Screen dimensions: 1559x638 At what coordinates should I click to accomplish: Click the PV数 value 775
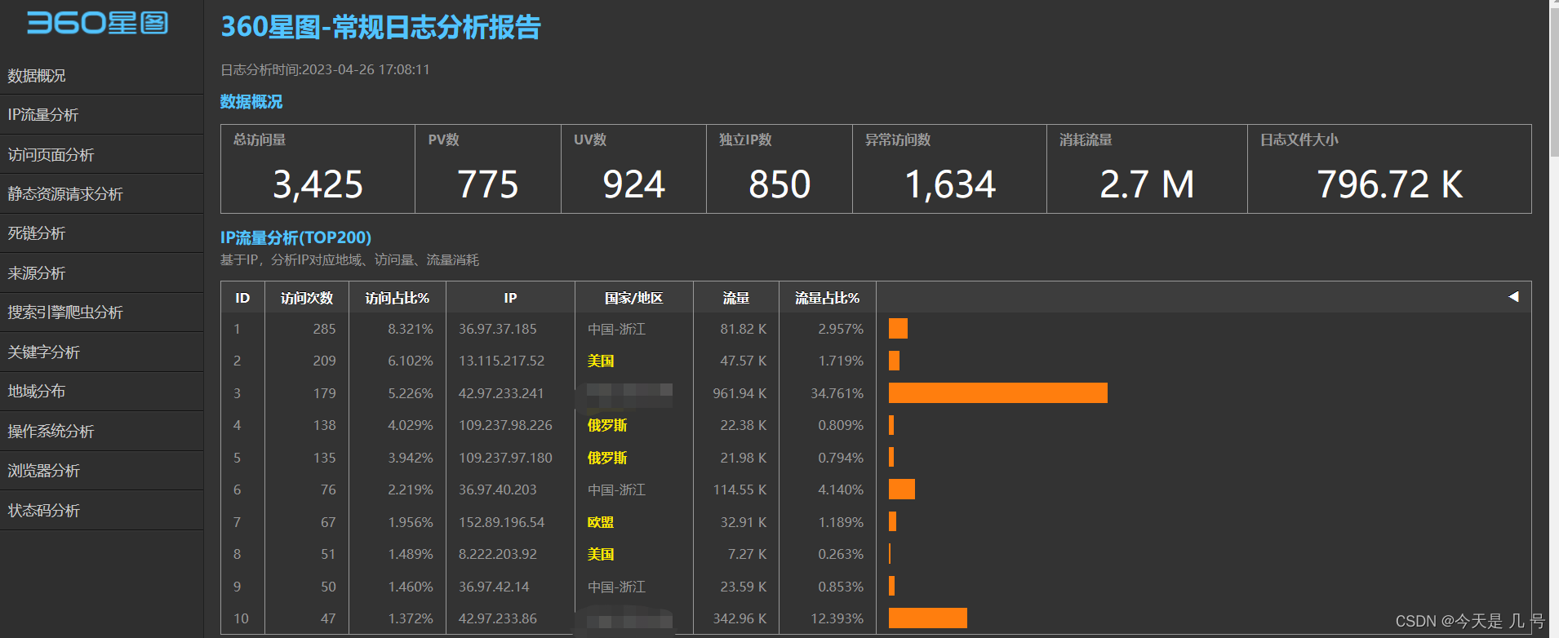(x=487, y=184)
